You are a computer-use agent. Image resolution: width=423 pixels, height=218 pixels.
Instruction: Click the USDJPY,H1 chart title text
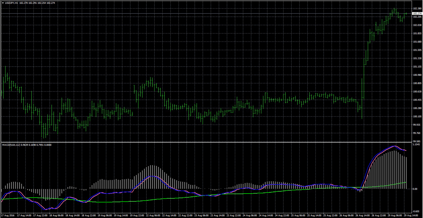coord(11,3)
